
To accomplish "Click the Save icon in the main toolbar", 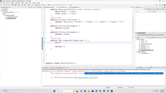I will click(5, 5).
